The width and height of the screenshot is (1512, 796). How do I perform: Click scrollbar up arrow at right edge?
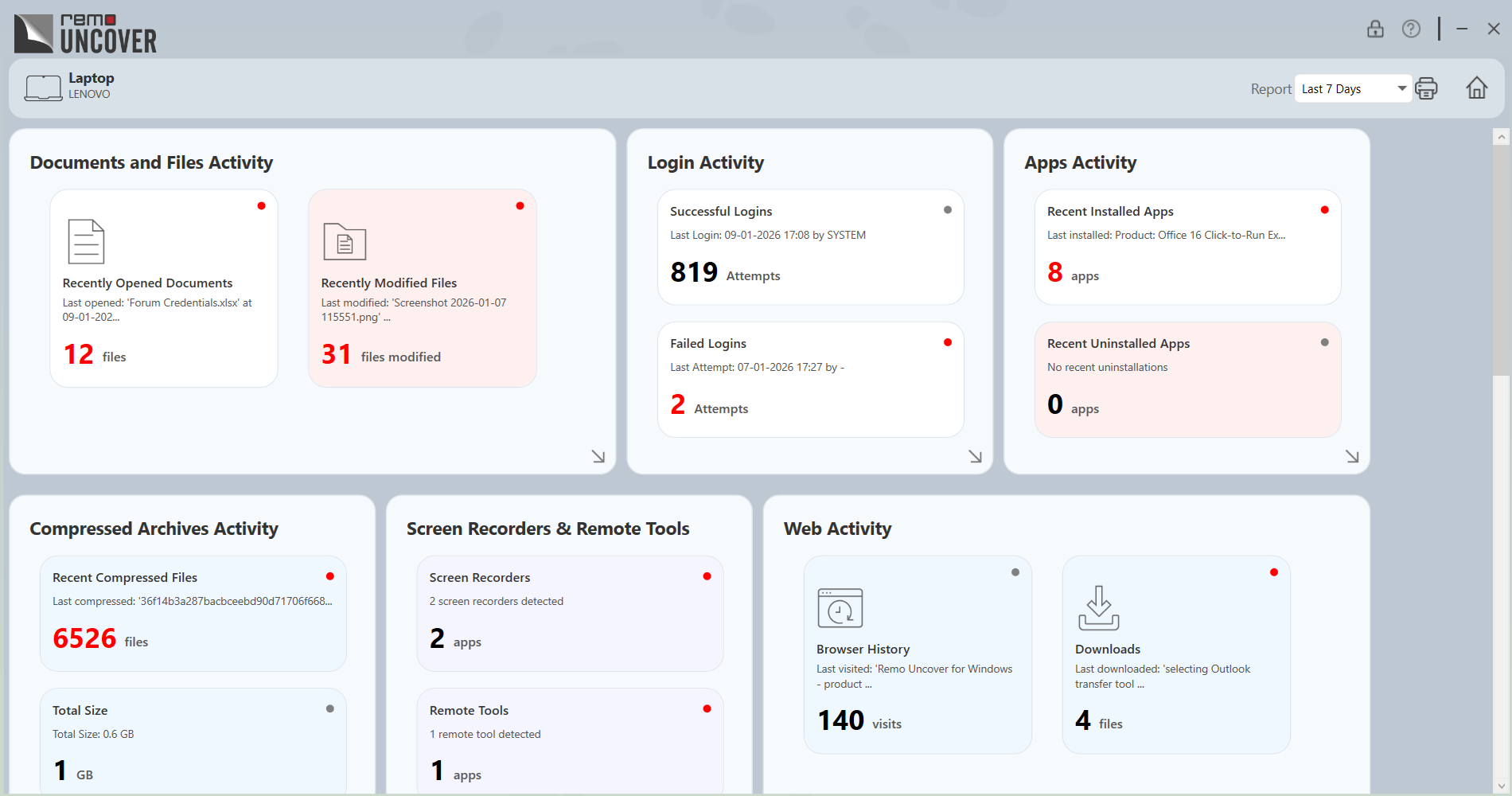[x=1501, y=137]
